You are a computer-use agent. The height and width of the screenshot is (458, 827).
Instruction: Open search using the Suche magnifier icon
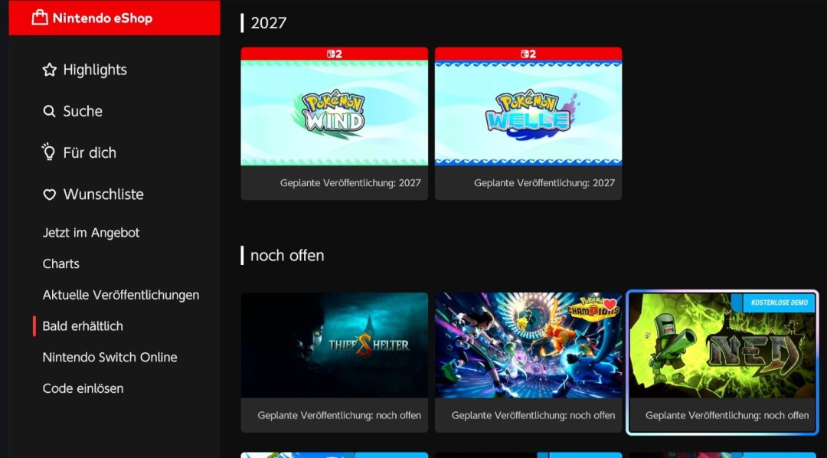[47, 111]
